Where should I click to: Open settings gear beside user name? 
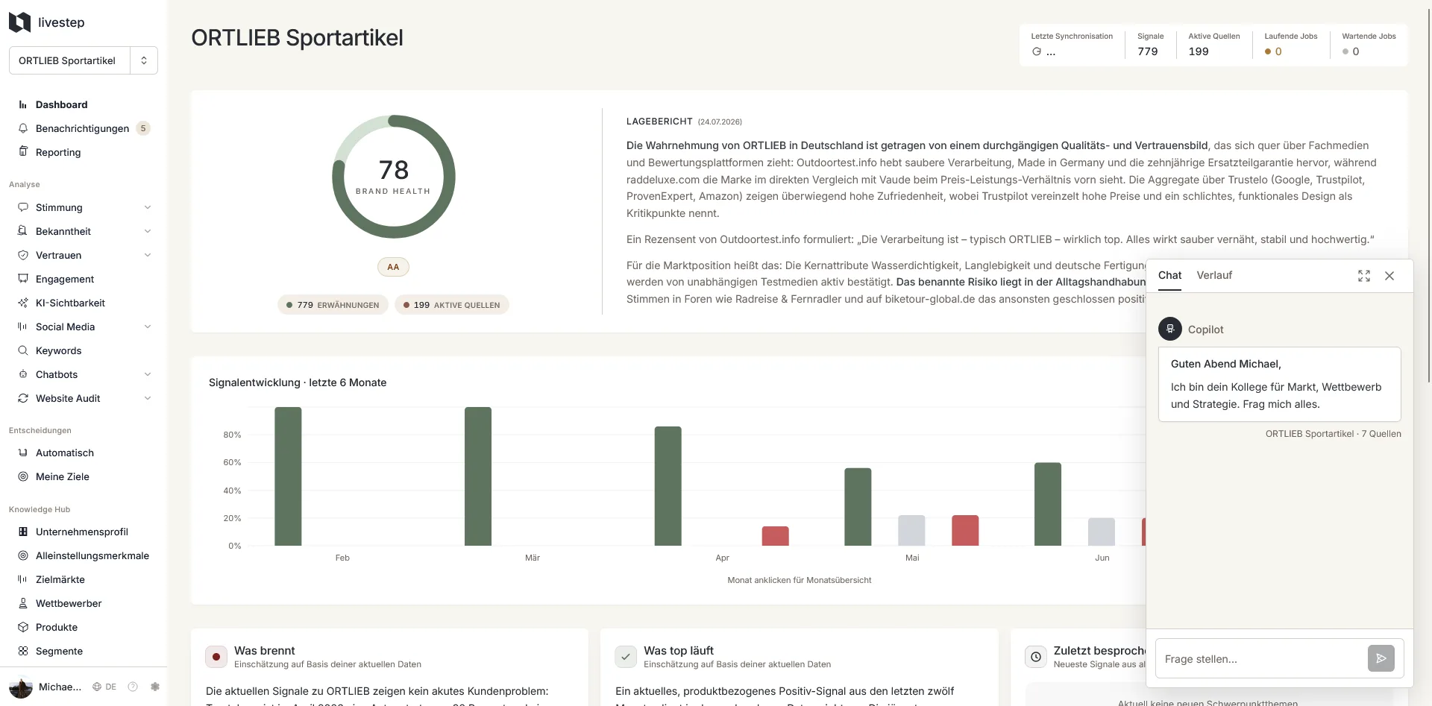[x=155, y=687]
